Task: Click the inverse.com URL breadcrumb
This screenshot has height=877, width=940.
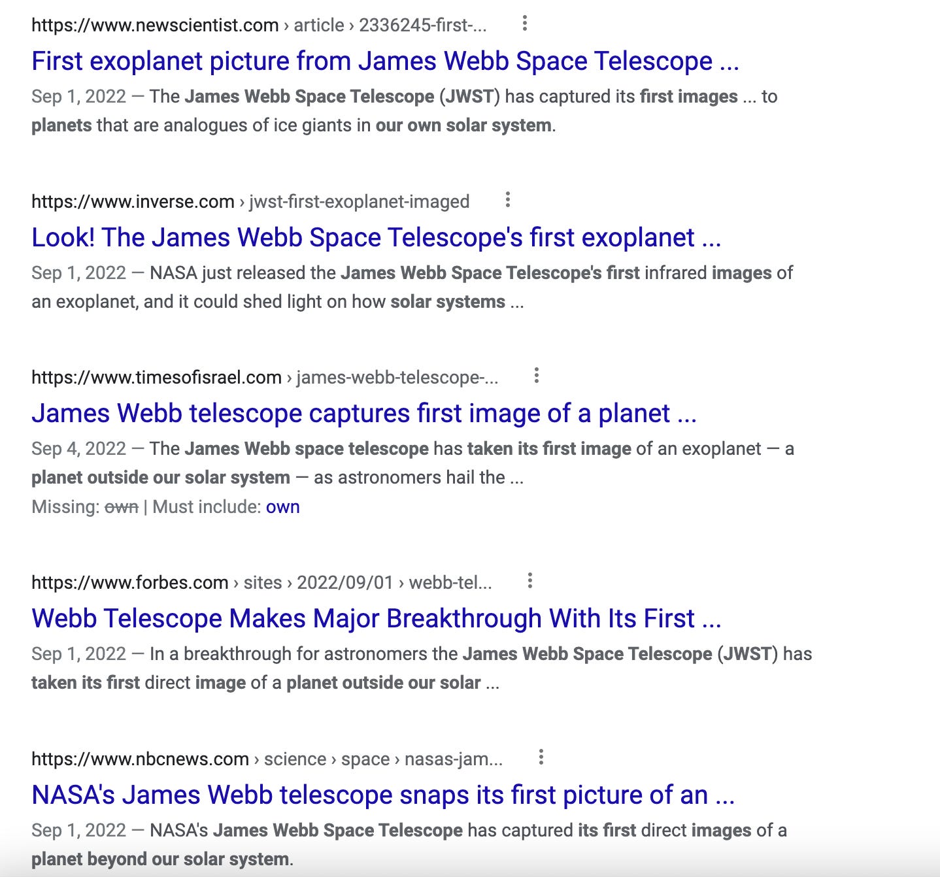Action: point(250,202)
